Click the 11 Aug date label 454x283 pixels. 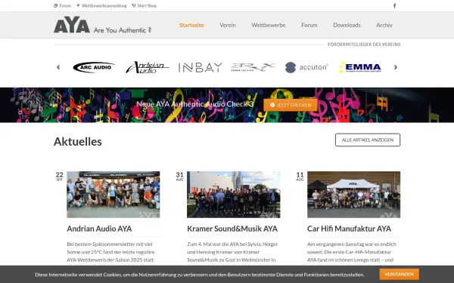click(x=300, y=176)
